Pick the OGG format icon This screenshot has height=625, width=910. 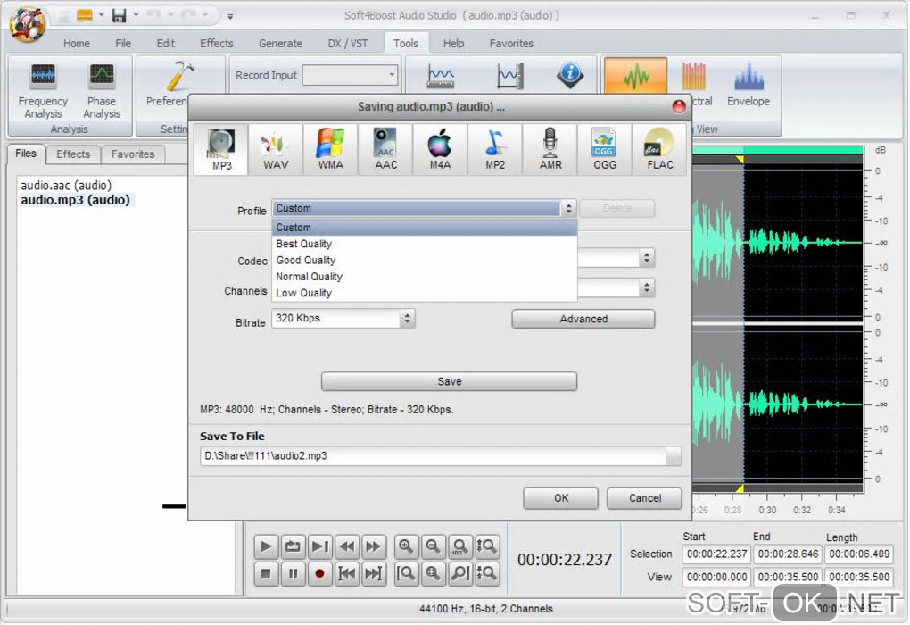(x=604, y=149)
